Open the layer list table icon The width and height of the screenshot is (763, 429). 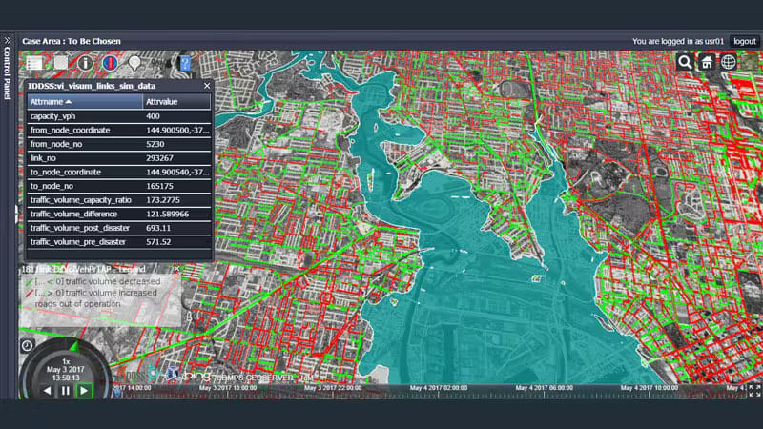tap(34, 63)
